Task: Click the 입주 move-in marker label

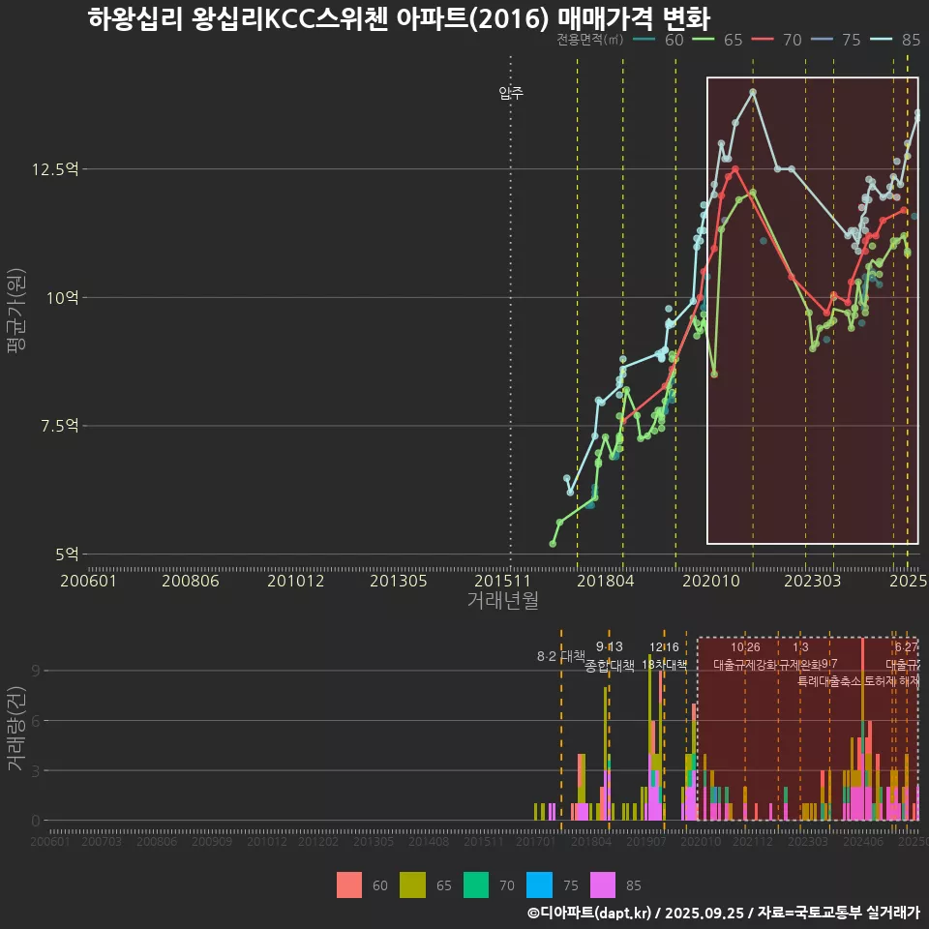Action: click(511, 93)
